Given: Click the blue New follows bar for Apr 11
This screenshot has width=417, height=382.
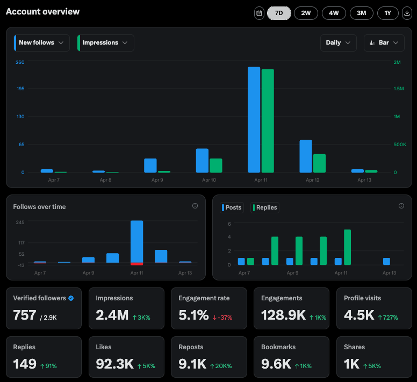Looking at the screenshot, I should [x=254, y=120].
